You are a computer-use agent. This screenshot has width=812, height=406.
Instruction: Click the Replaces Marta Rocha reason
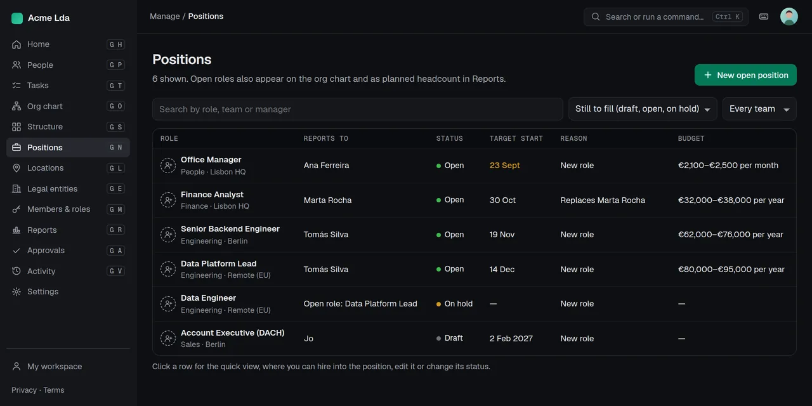(603, 200)
